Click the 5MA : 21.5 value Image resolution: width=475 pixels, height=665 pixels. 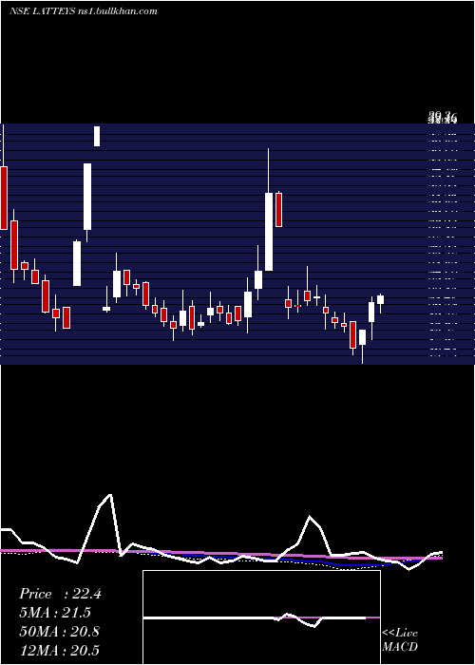click(x=55, y=613)
